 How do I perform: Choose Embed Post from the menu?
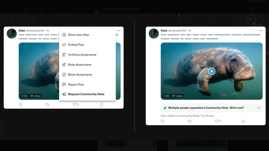pos(76,45)
